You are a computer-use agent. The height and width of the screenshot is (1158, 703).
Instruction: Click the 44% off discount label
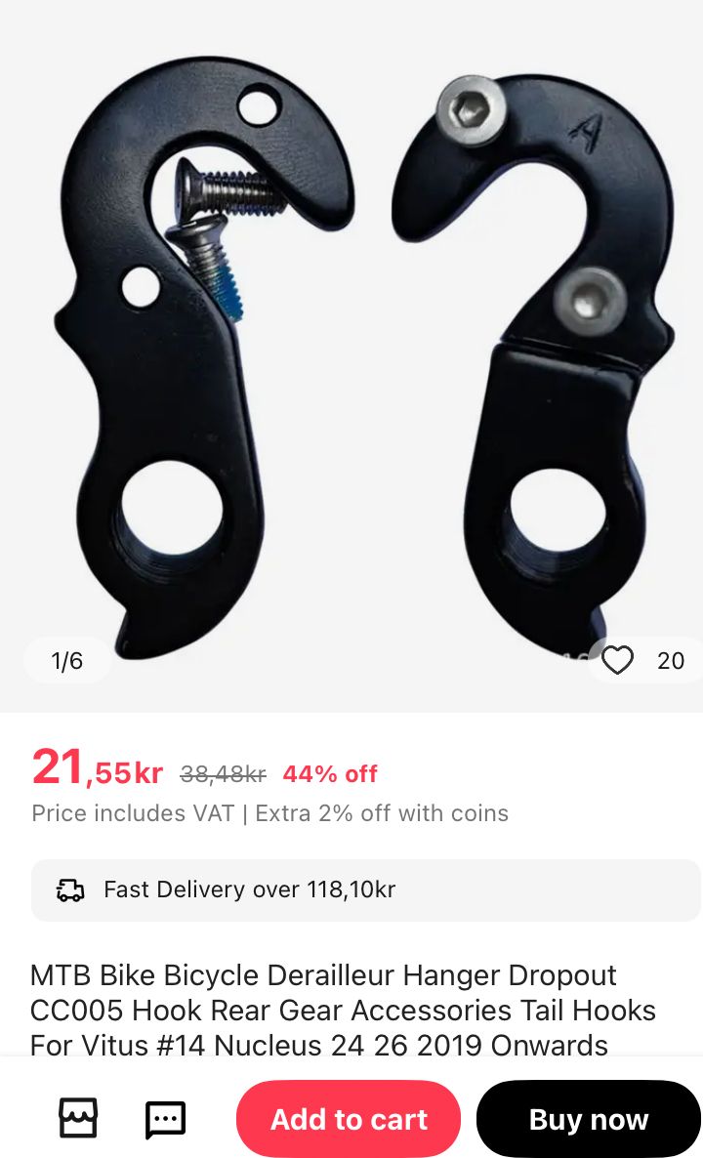point(330,774)
